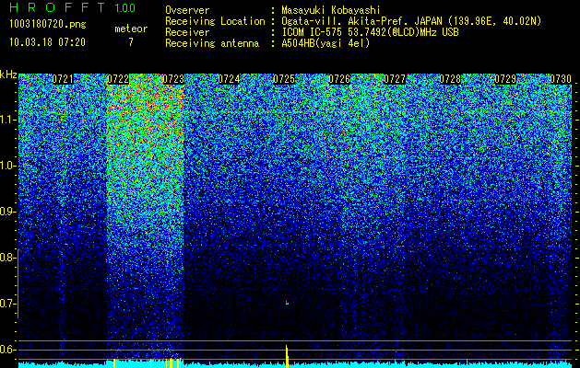
Task: Click the 1.1 frequency axis label
Action: click(7, 120)
